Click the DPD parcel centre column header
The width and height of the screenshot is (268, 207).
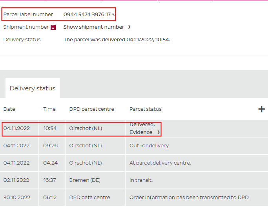click(x=92, y=109)
